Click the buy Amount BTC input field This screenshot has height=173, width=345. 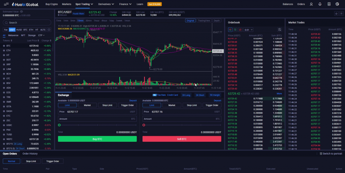click(97, 119)
